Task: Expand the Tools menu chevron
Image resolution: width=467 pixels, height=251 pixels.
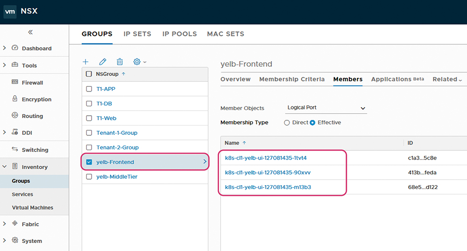Action: coord(5,65)
